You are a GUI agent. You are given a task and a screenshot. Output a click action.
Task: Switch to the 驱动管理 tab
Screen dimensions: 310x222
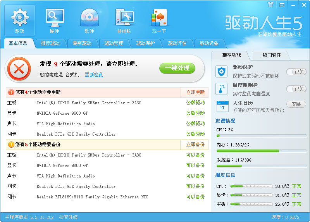tap(114, 43)
